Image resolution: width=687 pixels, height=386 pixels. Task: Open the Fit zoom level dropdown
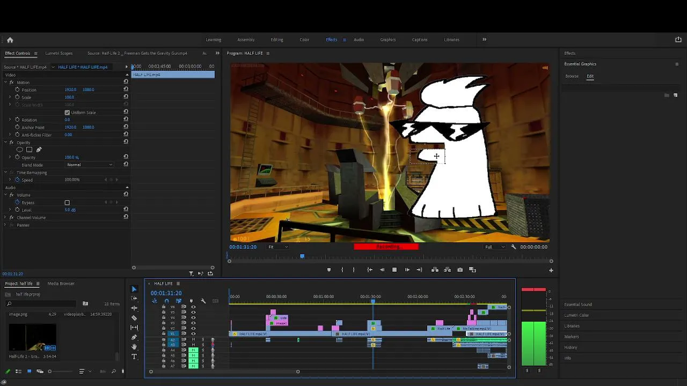tap(278, 247)
